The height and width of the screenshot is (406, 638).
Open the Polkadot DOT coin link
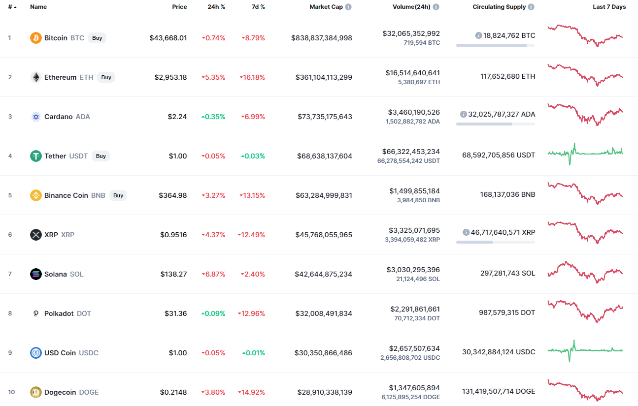click(x=67, y=313)
